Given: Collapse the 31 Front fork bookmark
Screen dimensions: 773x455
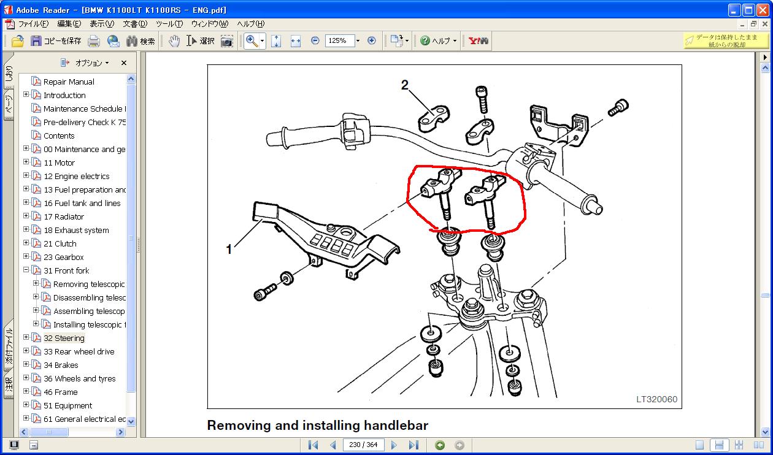Looking at the screenshot, I should click(x=26, y=270).
